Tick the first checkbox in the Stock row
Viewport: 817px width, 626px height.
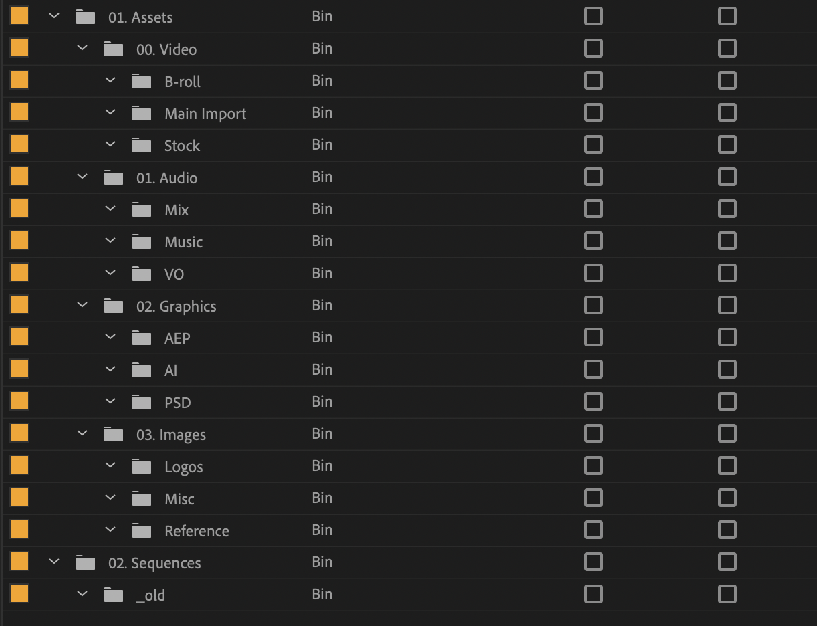click(x=594, y=144)
